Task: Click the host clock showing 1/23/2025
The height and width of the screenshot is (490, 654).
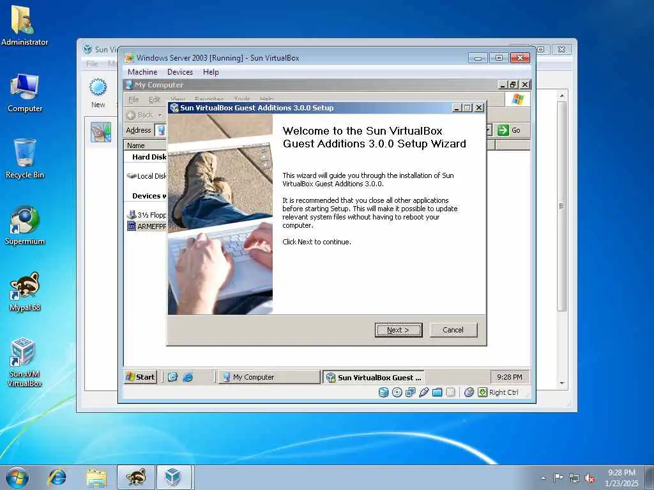Action: click(x=621, y=478)
